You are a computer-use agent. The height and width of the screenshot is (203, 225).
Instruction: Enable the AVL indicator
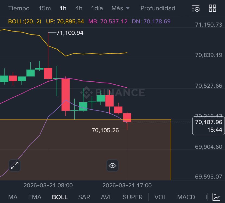[107, 197]
